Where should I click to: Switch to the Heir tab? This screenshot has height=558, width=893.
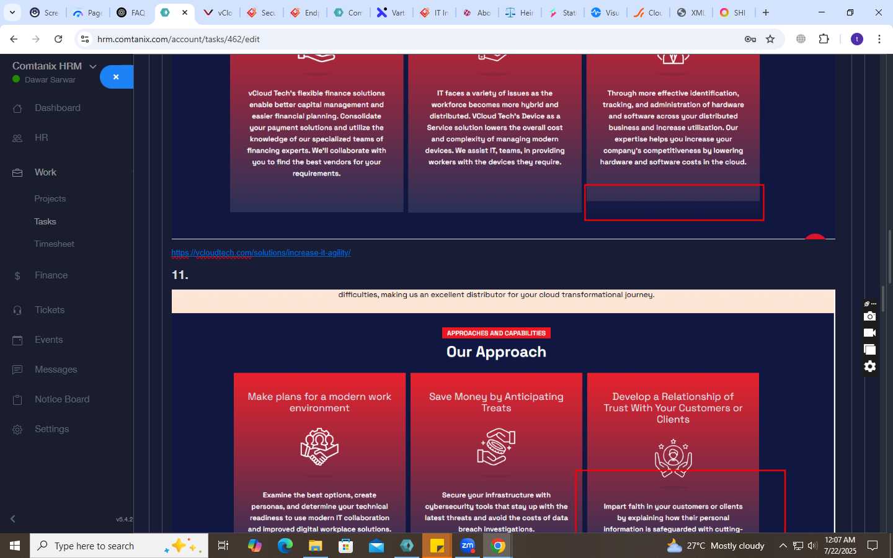(520, 12)
